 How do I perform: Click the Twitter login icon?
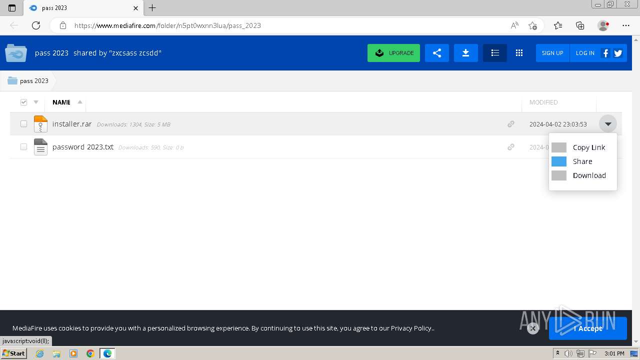pos(618,53)
